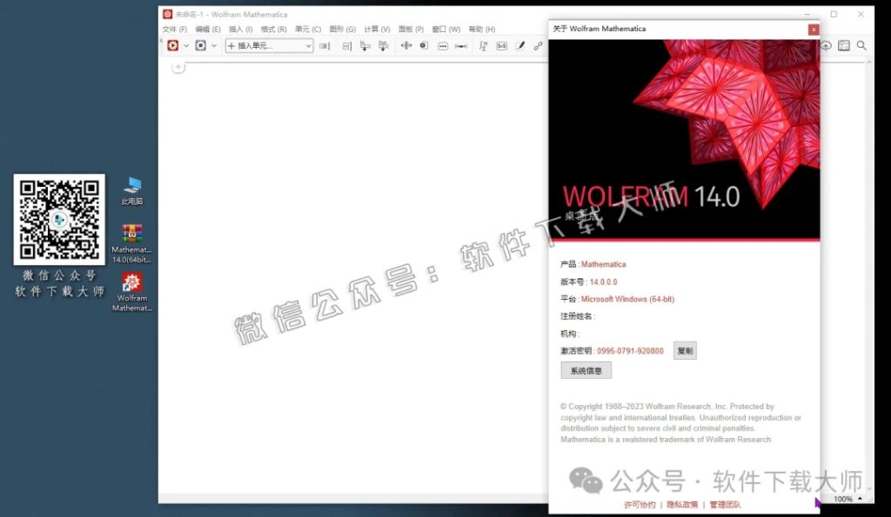Click the cell grouping toolbar icon

coord(345,46)
